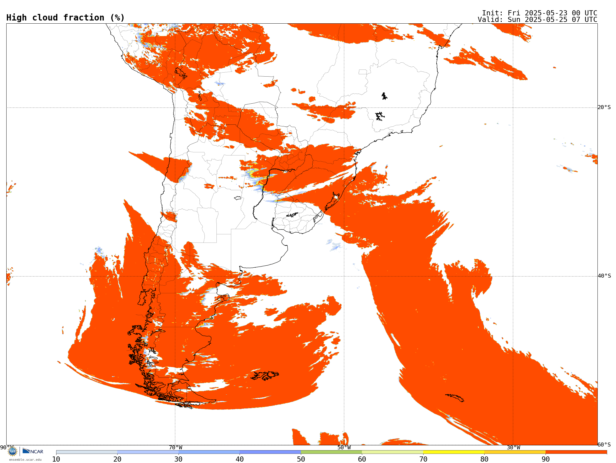Image resolution: width=616 pixels, height=463 pixels.
Task: Click the 40–50 periwinkle colorbar segment
Action: coord(270,452)
